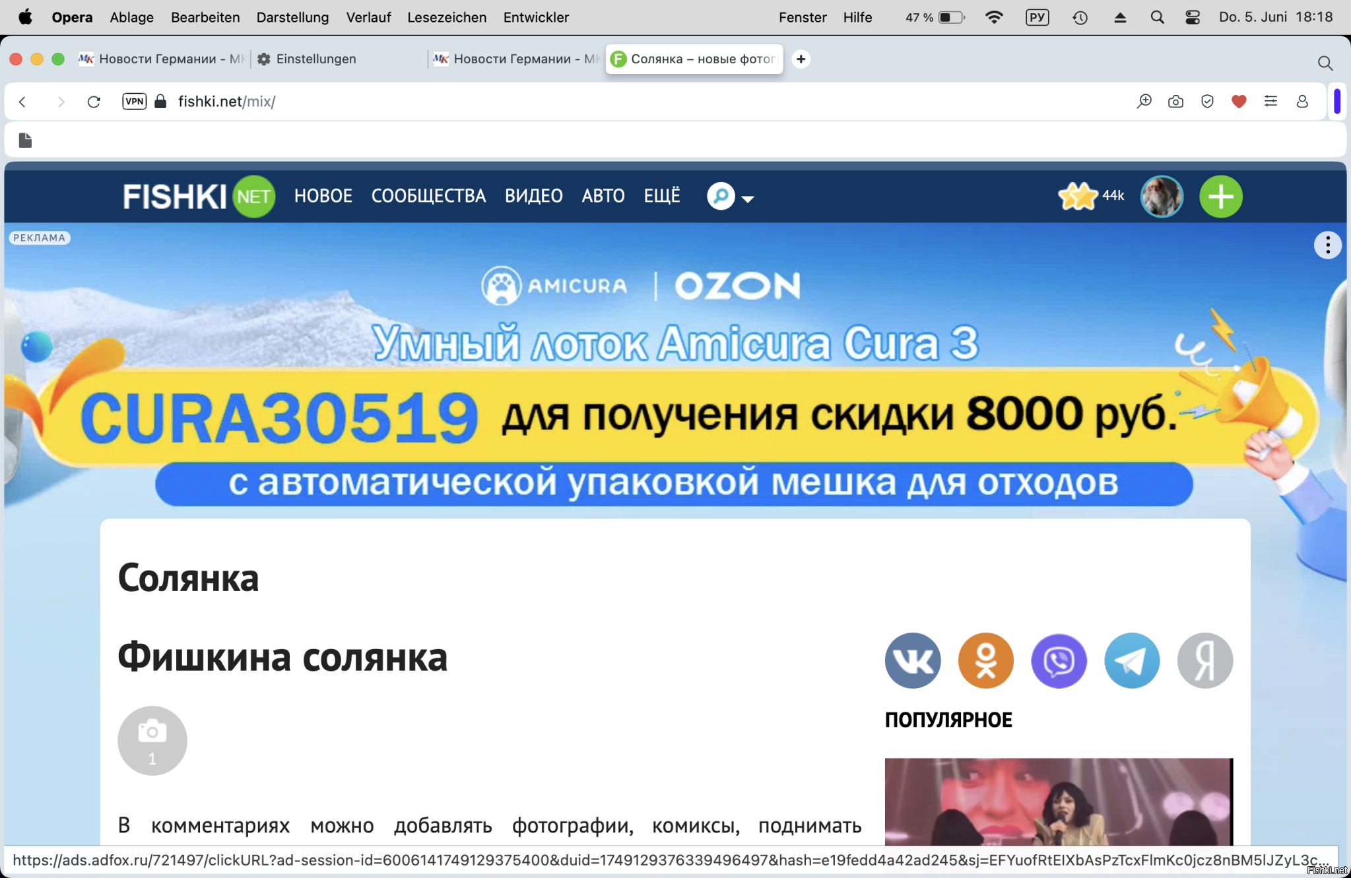Screen dimensions: 1351x878
Task: Open a new tab with plus button
Action: pyautogui.click(x=801, y=59)
